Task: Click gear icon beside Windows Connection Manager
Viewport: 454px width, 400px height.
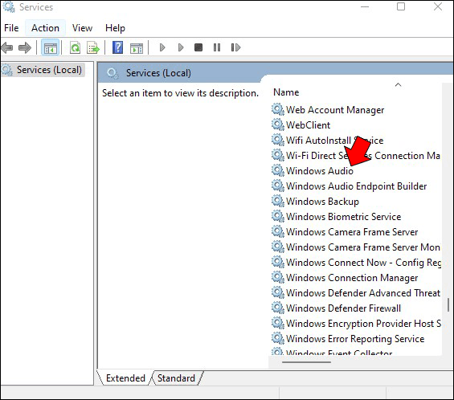Action: pyautogui.click(x=278, y=277)
